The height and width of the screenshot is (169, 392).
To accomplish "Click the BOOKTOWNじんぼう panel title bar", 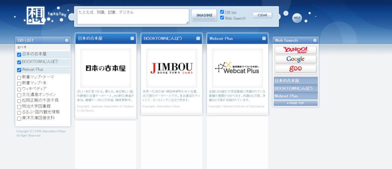I will pyautogui.click(x=171, y=39).
